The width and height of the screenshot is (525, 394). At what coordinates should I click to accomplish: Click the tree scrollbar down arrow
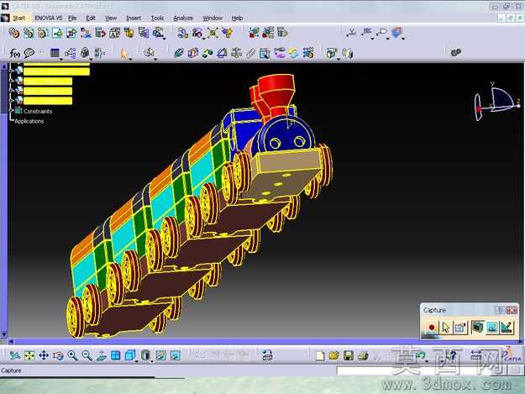[x=4, y=334]
